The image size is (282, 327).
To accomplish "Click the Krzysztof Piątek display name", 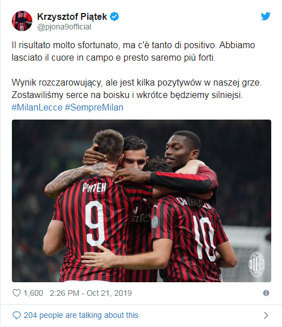I will 72,16.
